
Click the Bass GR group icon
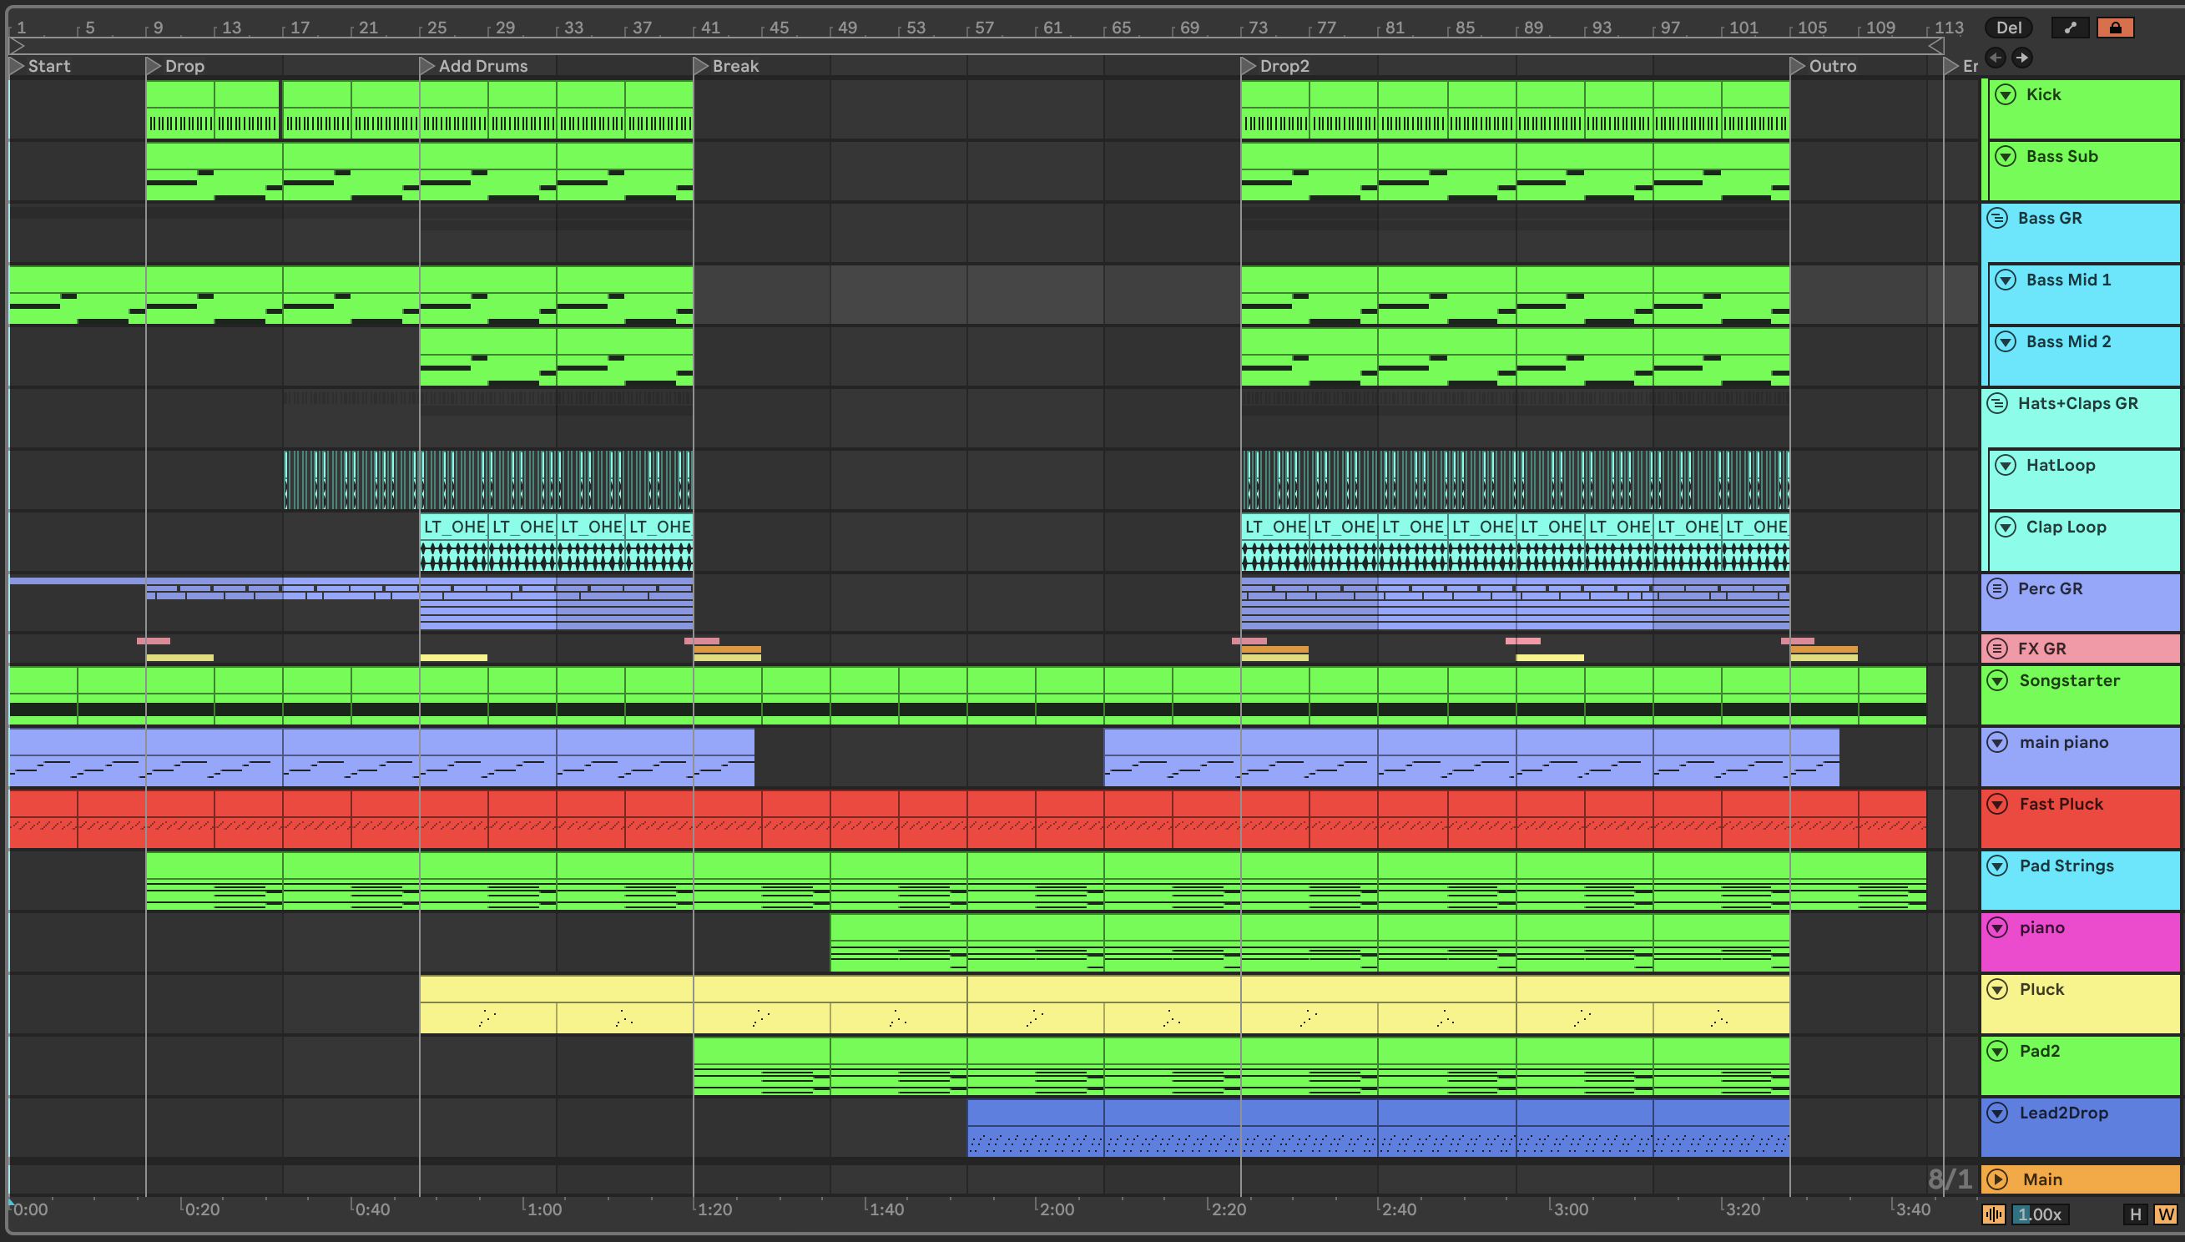click(x=1997, y=218)
